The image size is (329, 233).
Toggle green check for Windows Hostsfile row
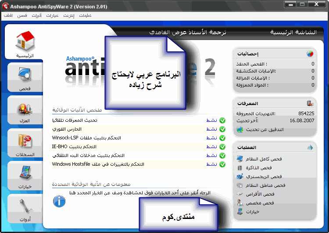click(x=222, y=164)
